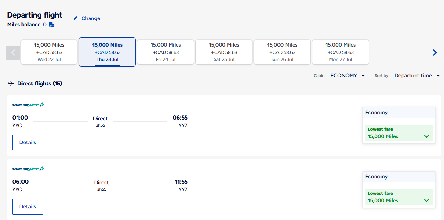Click the 06:00 departure time
Viewport: 444px width, 220px height.
[x=20, y=182]
